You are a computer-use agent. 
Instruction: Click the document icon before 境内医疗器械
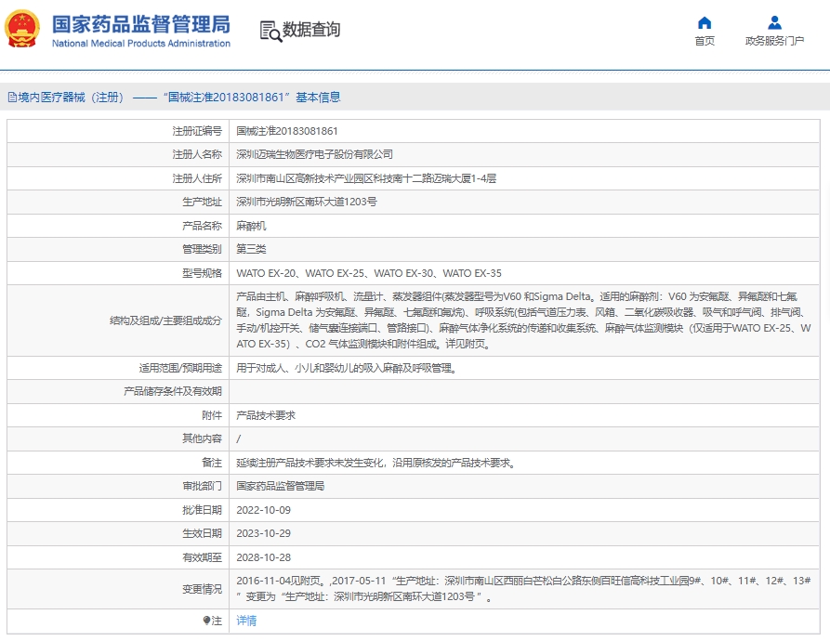[12, 97]
